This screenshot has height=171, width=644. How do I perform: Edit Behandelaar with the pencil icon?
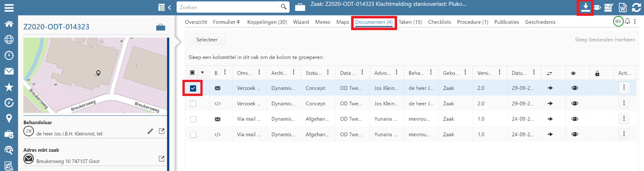click(150, 132)
